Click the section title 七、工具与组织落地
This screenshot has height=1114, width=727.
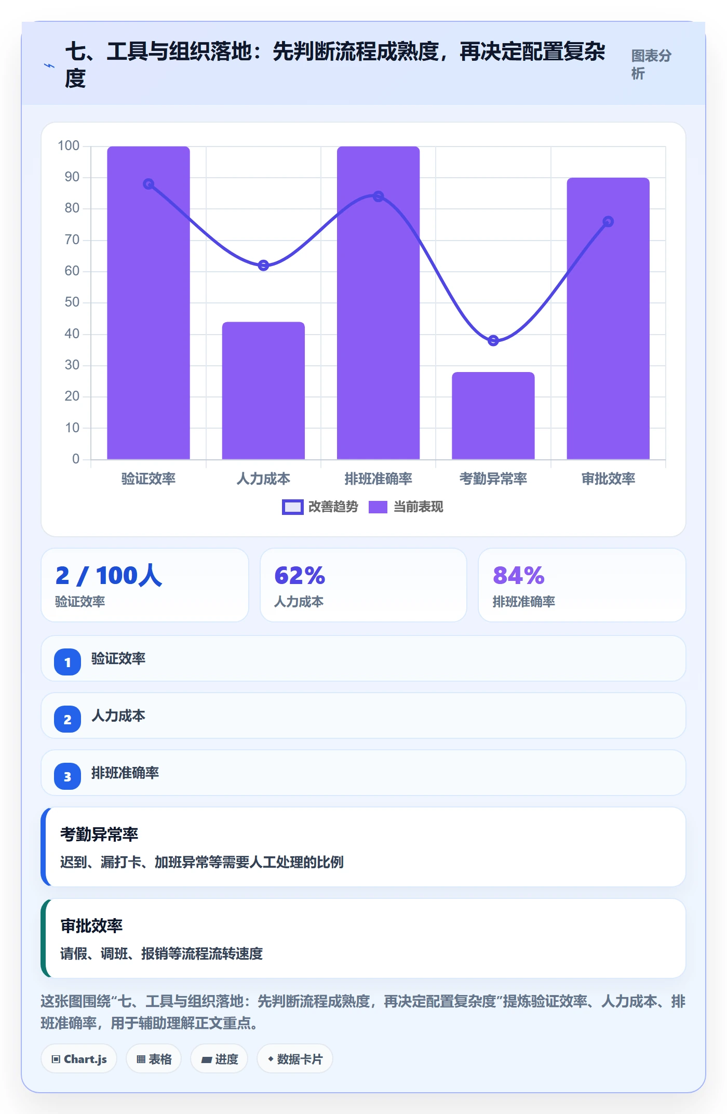(x=335, y=64)
